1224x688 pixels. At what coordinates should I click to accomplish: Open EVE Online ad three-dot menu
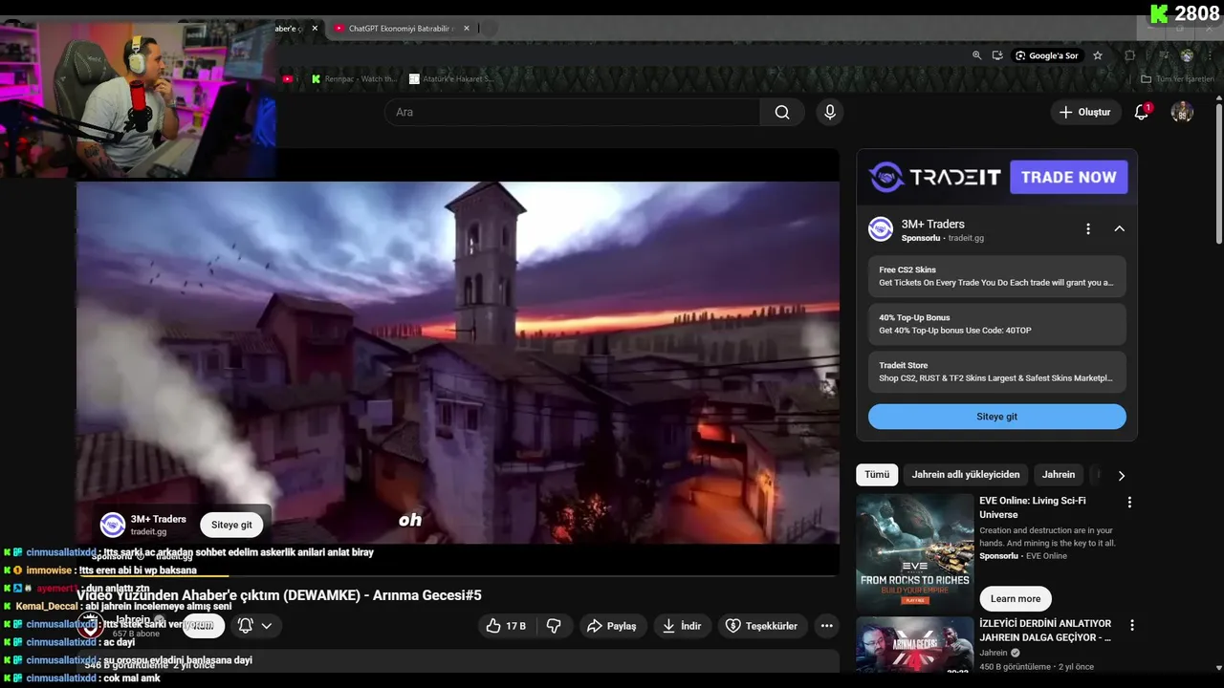pos(1129,502)
